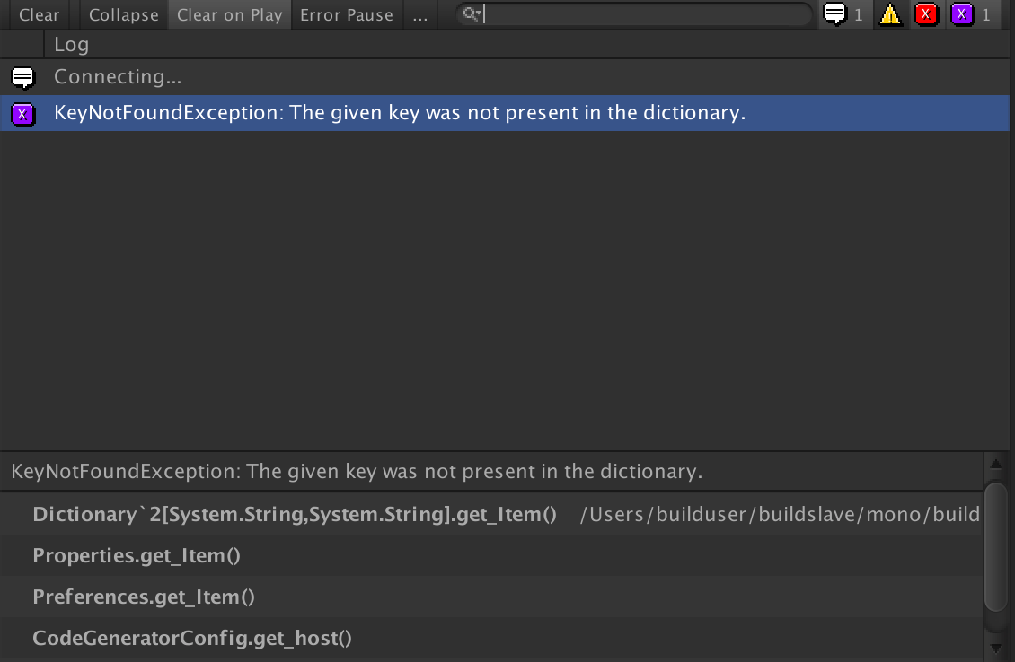Screen dimensions: 1015x662
Task: Toggle Error Pause in the console toolbar
Action: pyautogui.click(x=347, y=14)
